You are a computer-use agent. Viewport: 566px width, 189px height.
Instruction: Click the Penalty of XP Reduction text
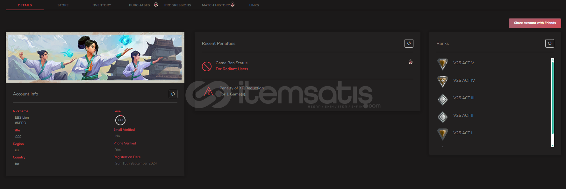pos(241,88)
